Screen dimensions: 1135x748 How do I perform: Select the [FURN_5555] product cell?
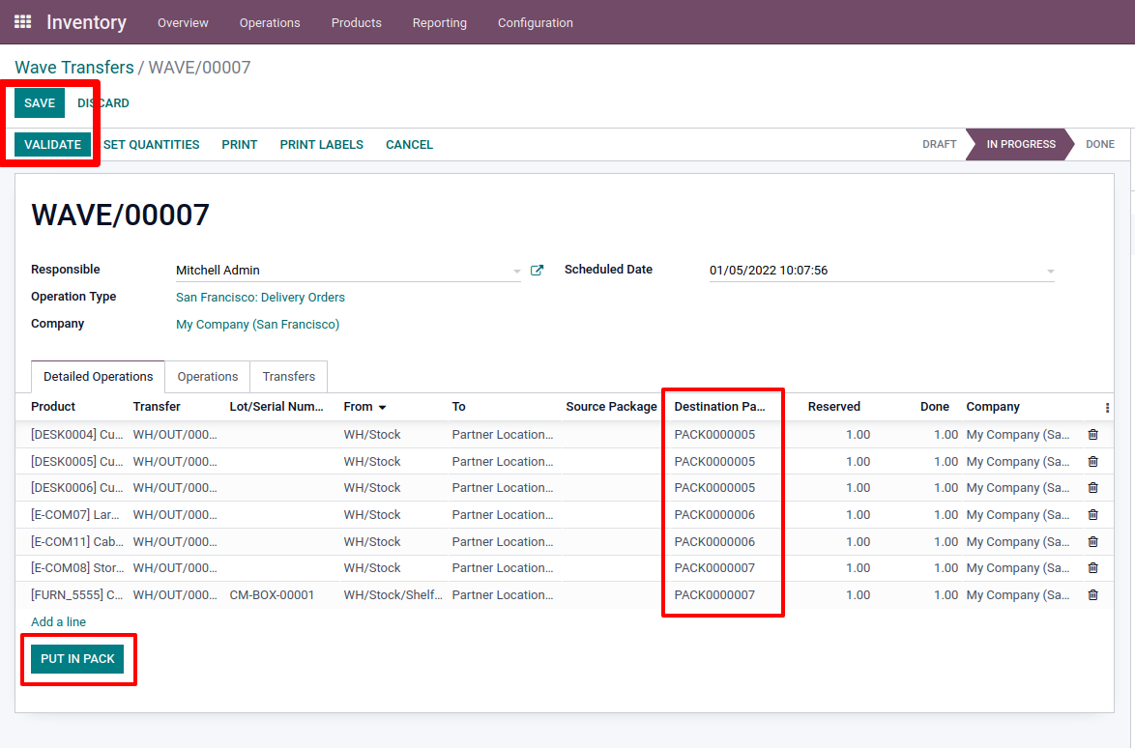point(77,594)
